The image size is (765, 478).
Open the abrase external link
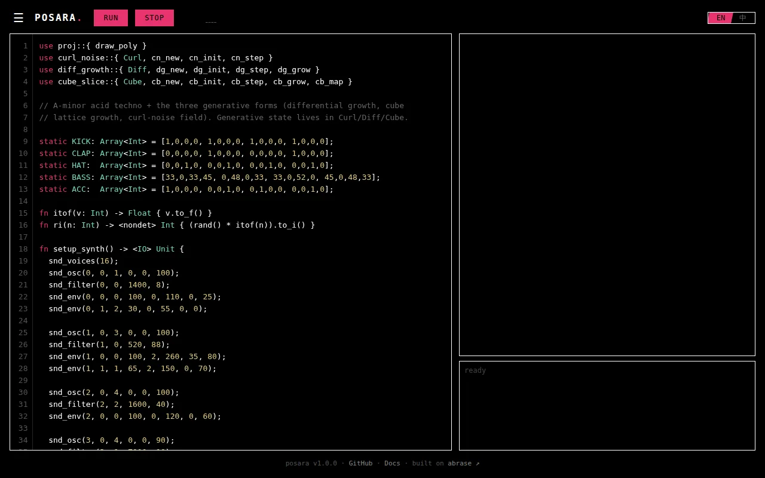[463, 463]
